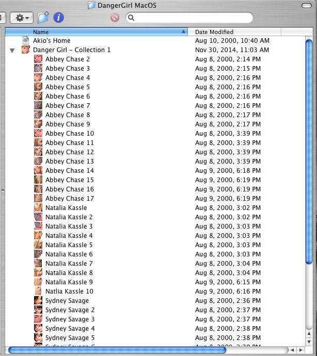
Task: Select the file name Natalia Kassle 2
Action: point(69,217)
